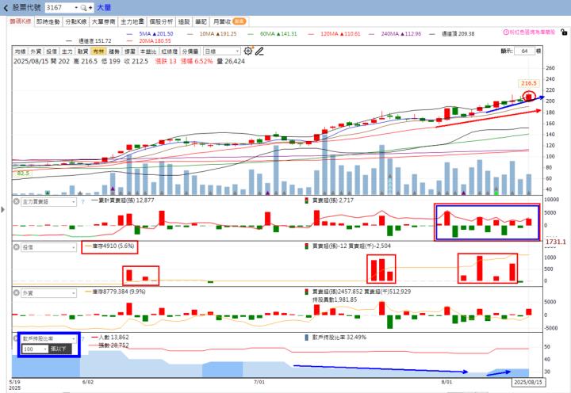Click the help question mark beside 散戶持股比率
Viewport: 571px width, 393px height.
[x=82, y=339]
